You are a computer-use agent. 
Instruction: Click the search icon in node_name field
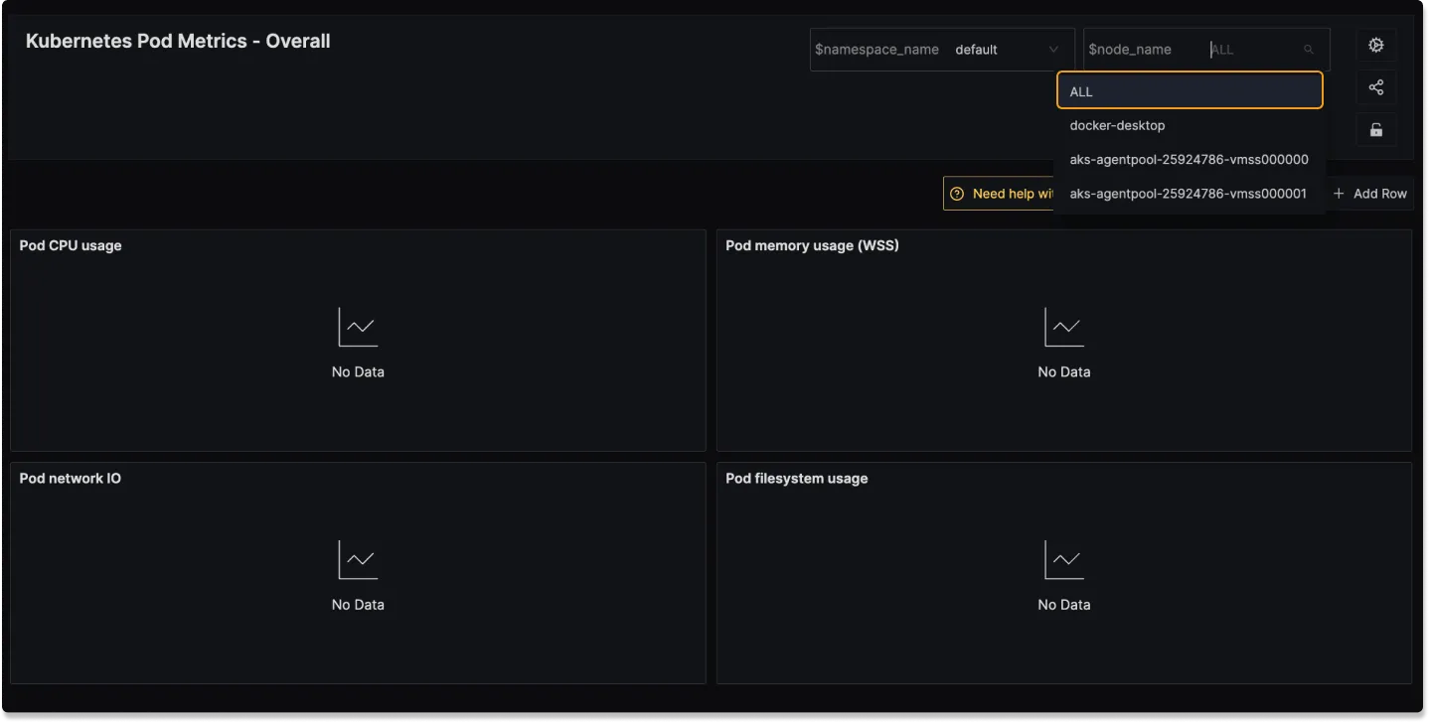point(1309,50)
